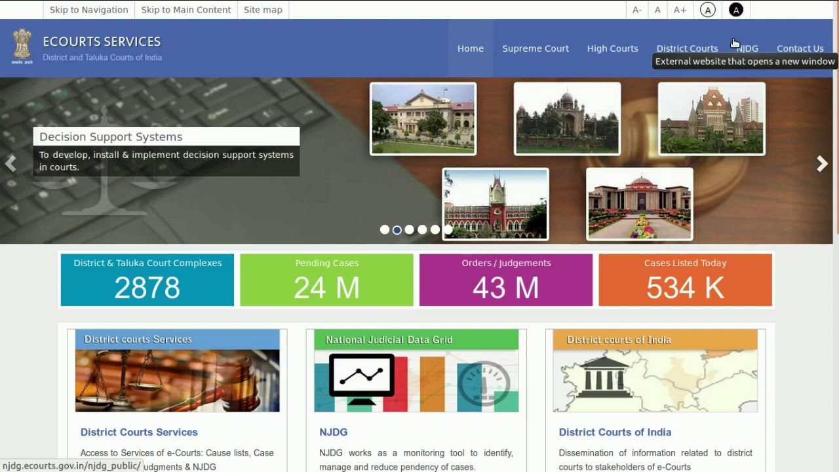The image size is (839, 472).
Task: Click Orders / Judgements 43 M tile
Action: [506, 280]
